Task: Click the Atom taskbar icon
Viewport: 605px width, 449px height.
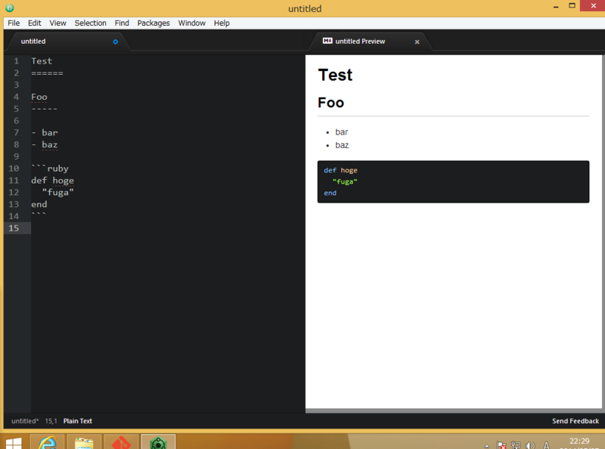Action: click(158, 442)
